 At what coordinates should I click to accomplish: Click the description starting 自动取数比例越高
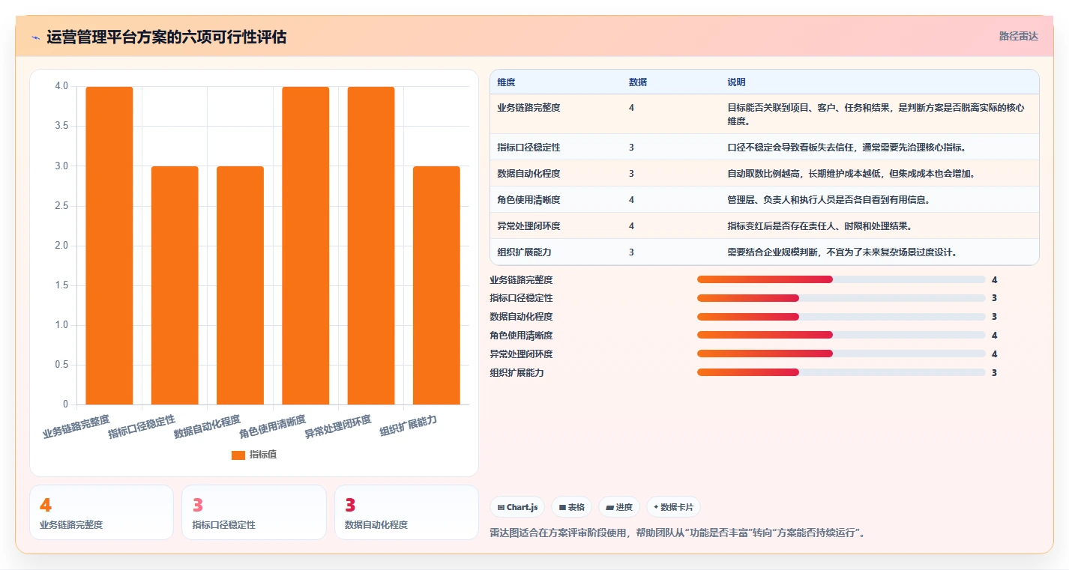coord(851,174)
